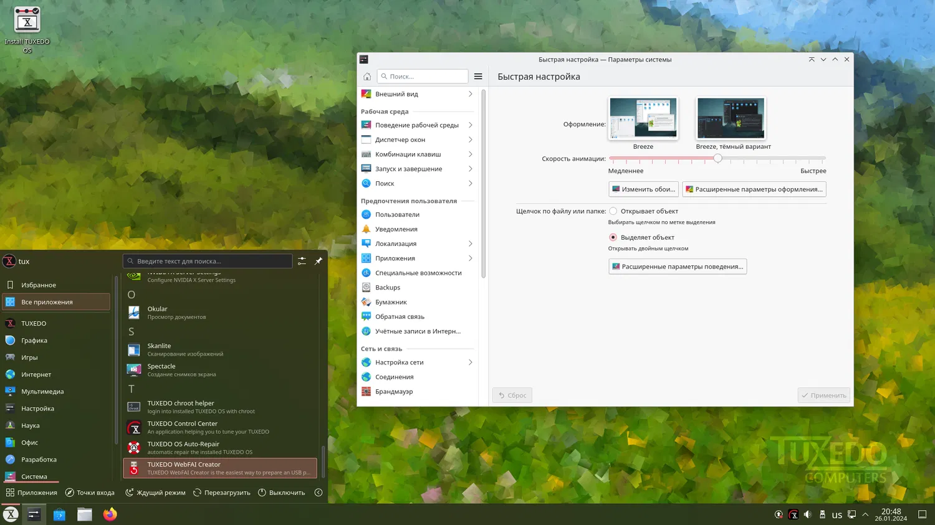This screenshot has width=935, height=525.
Task: Click the System Settings taskbar icon
Action: (x=34, y=514)
